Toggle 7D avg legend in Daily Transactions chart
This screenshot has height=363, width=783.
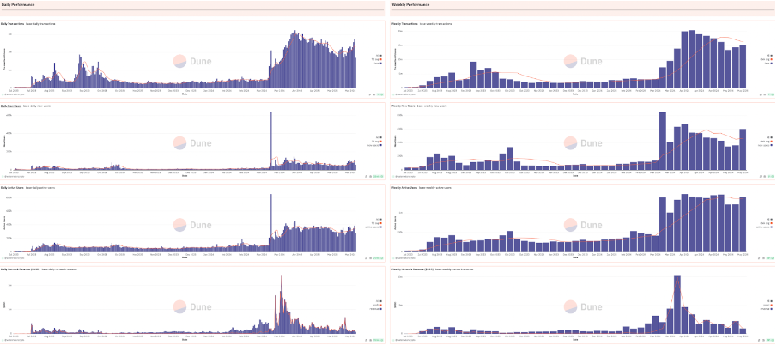coord(376,59)
